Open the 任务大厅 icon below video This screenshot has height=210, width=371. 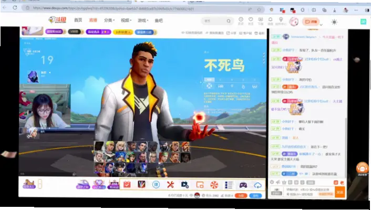click(29, 184)
